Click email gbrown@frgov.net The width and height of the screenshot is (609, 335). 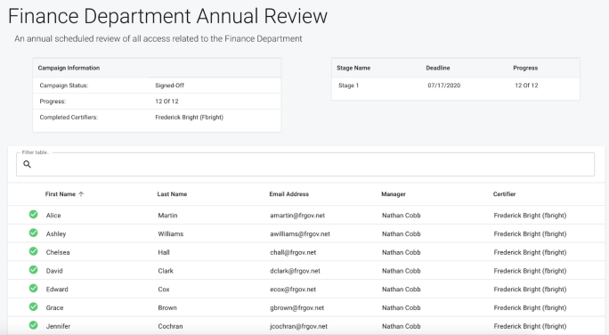coord(297,307)
